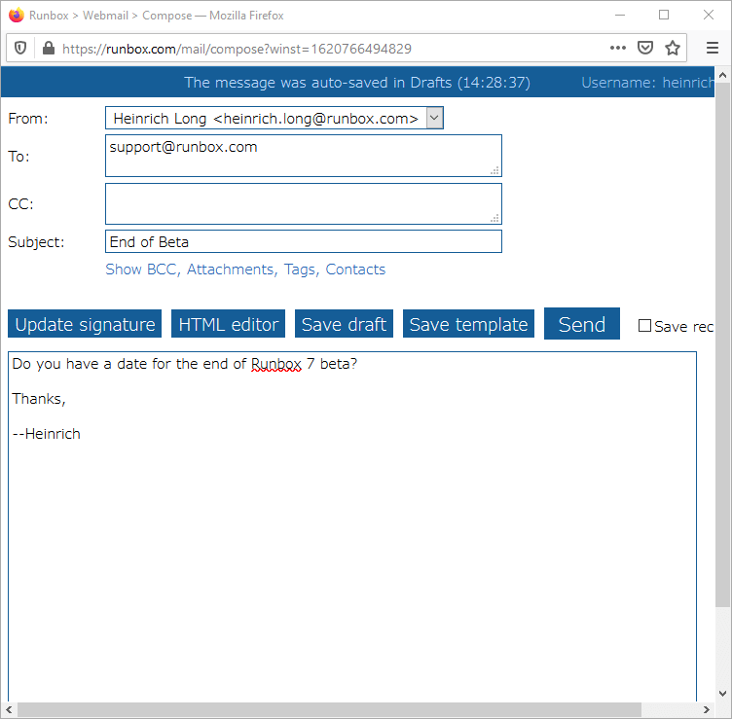Click the horizontal scrollbar thumb

pyautogui.click(x=329, y=709)
